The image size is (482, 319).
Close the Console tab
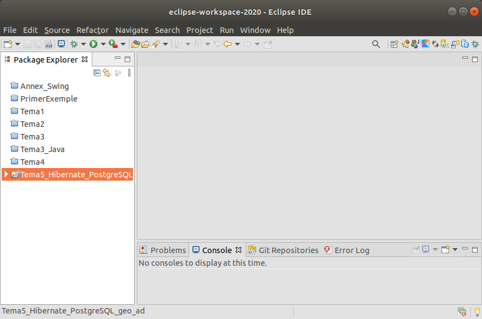coord(238,250)
